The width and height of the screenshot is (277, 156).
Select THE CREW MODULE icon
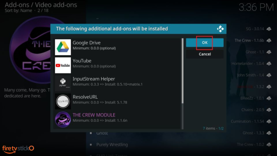coord(63,119)
